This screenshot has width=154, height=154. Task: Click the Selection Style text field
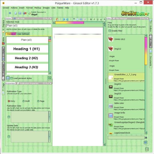(29, 26)
